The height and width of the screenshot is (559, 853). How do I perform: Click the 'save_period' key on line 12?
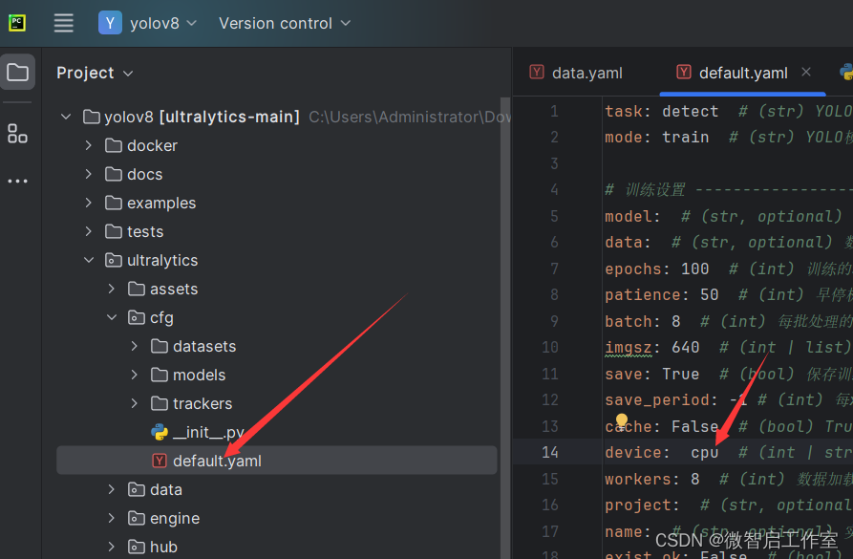pyautogui.click(x=657, y=400)
